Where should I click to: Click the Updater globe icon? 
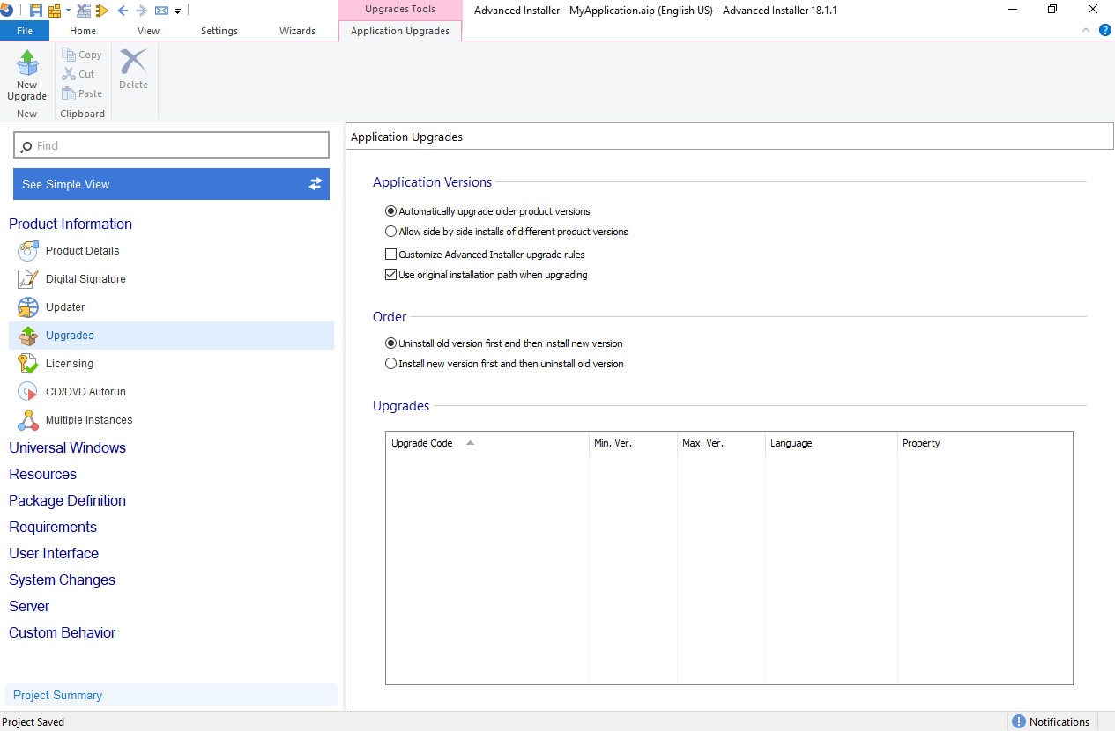pyautogui.click(x=28, y=307)
